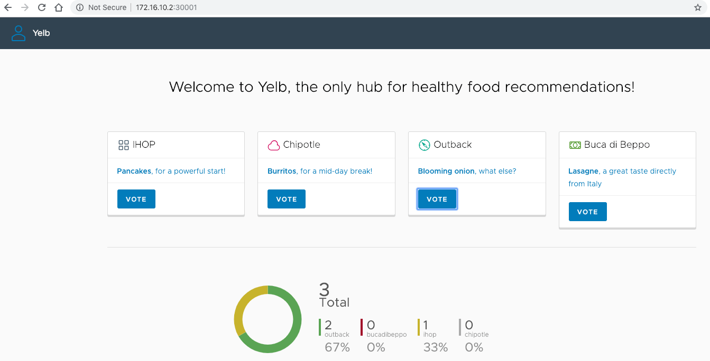Cast a vote for Outback

coord(437,199)
